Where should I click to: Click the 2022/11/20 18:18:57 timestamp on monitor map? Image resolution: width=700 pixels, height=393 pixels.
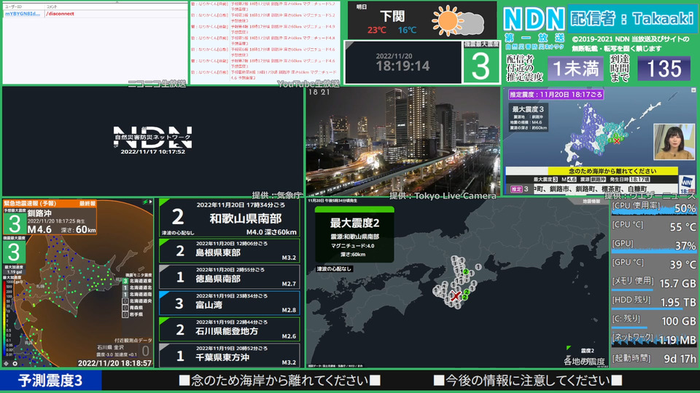click(x=114, y=363)
